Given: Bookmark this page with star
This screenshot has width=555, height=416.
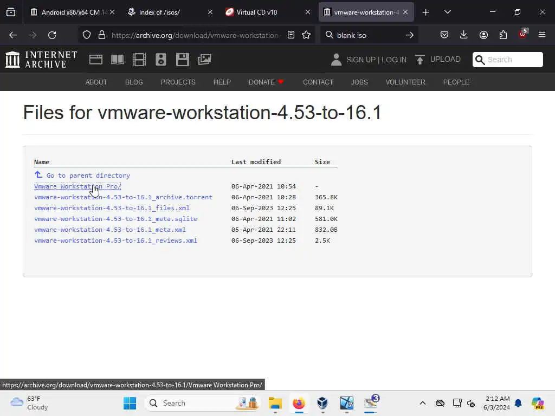Looking at the screenshot, I should (x=306, y=35).
